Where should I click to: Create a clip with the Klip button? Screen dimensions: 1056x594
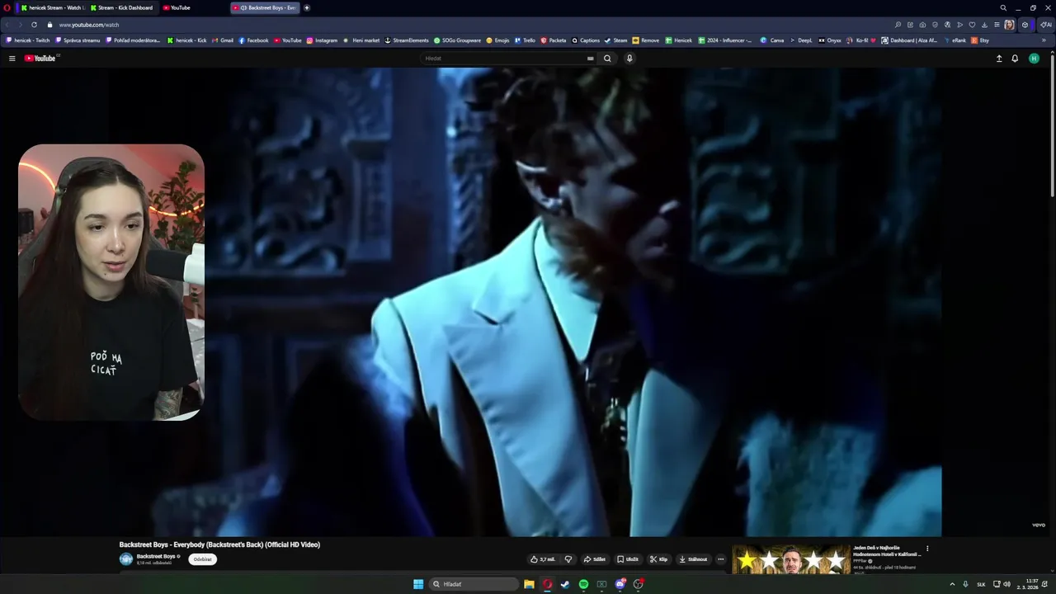click(x=658, y=559)
